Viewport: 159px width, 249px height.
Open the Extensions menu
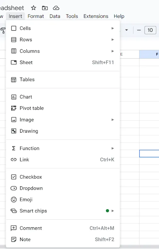[96, 16]
